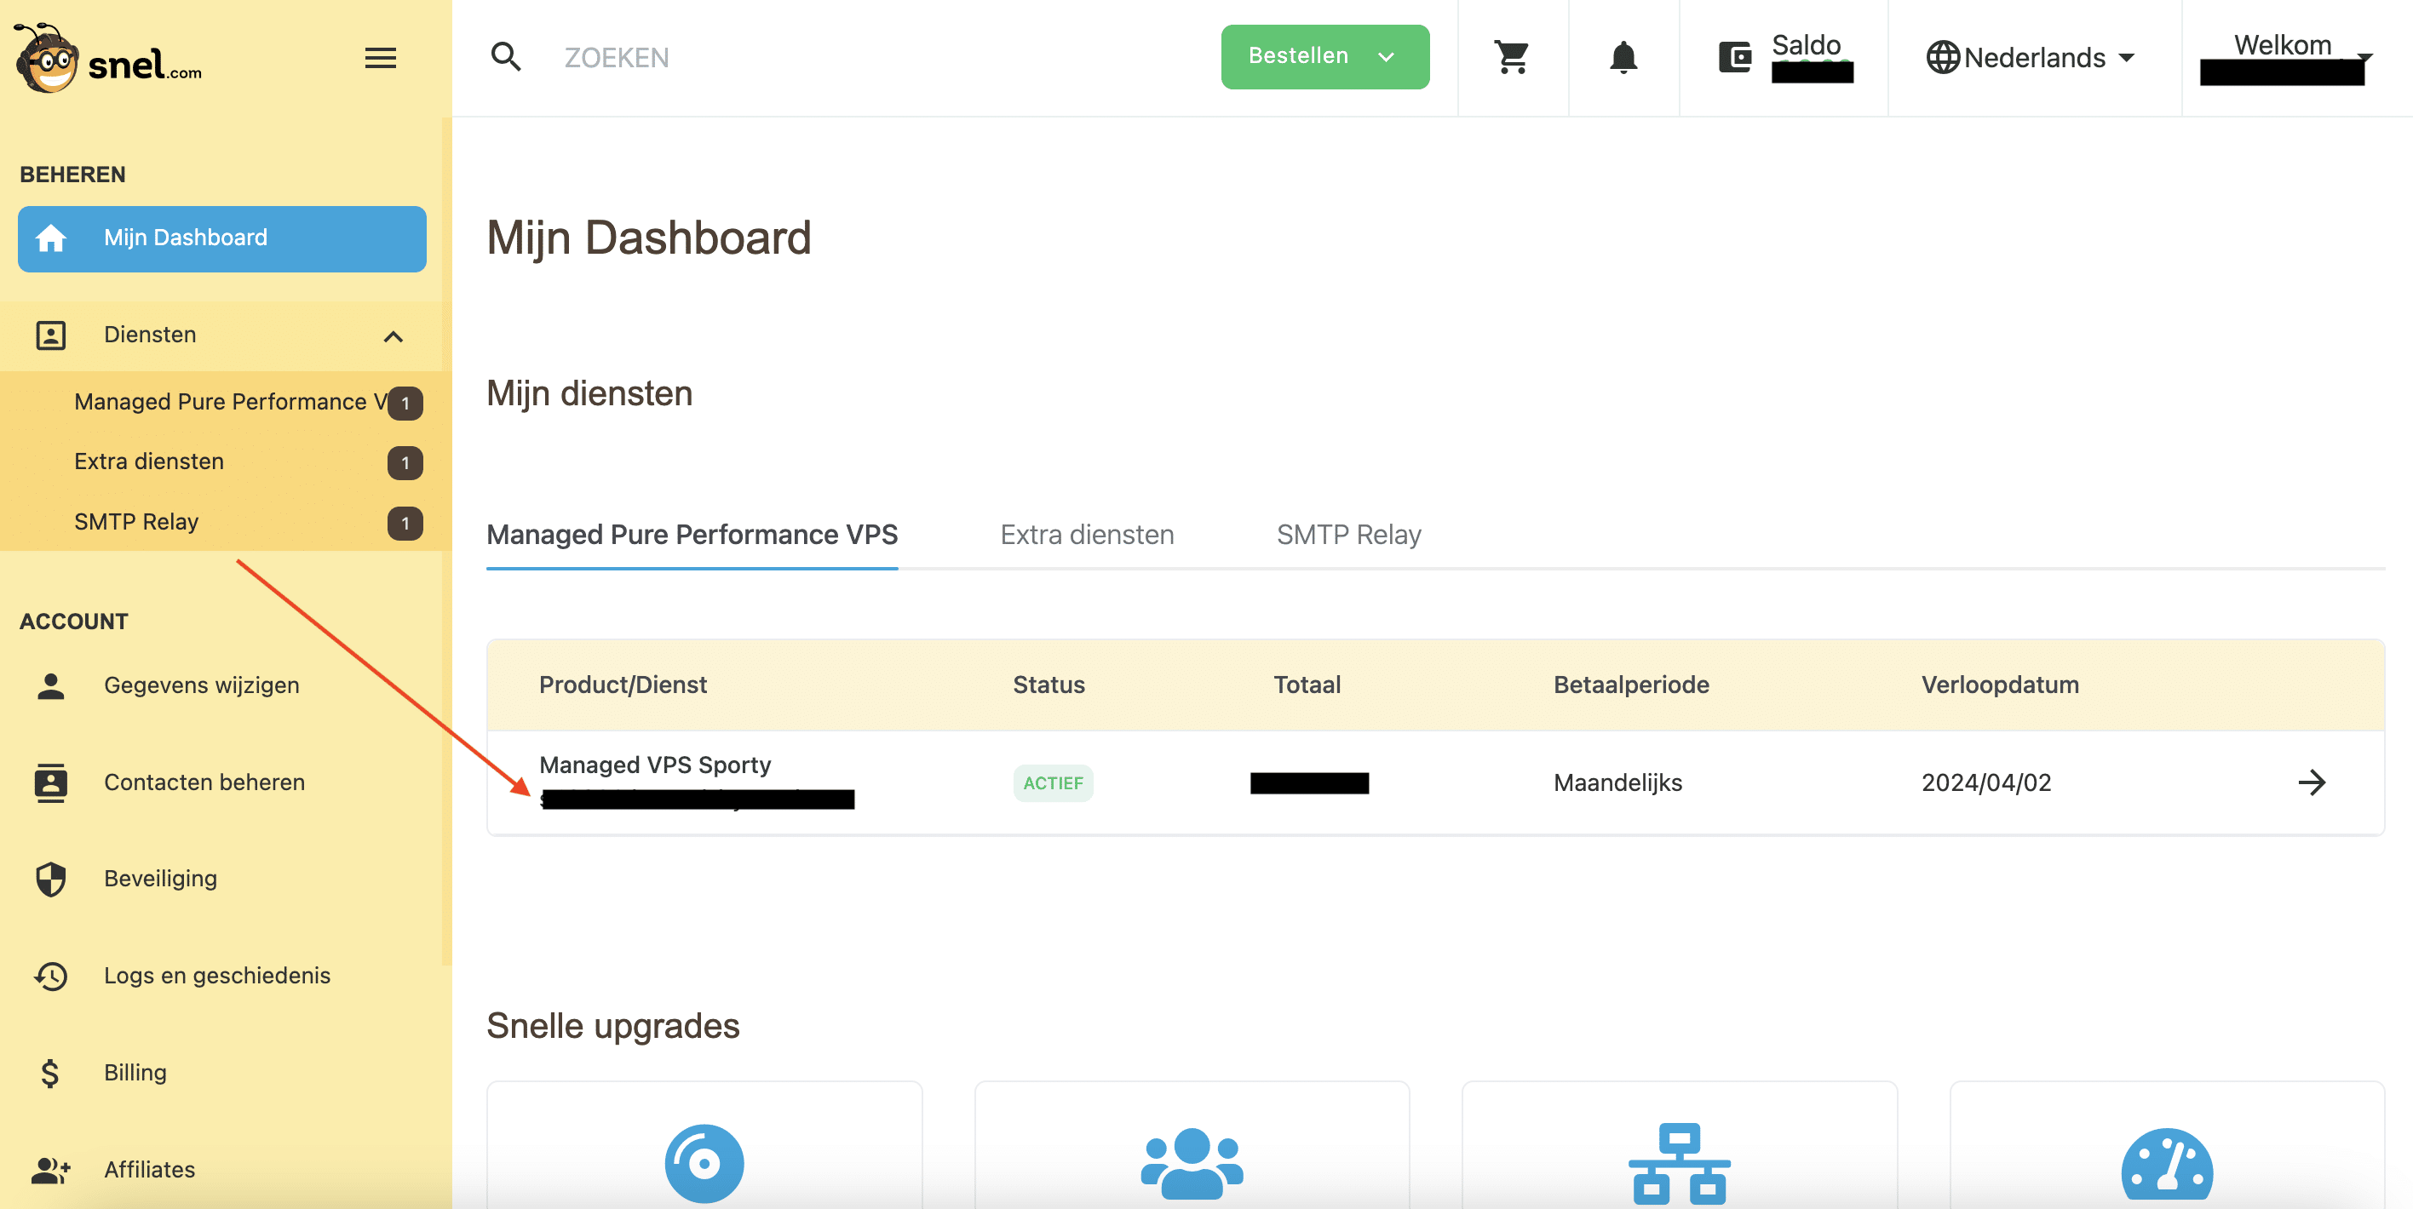This screenshot has width=2413, height=1209.
Task: Click the Verloopdatum column header
Action: coord(2000,685)
